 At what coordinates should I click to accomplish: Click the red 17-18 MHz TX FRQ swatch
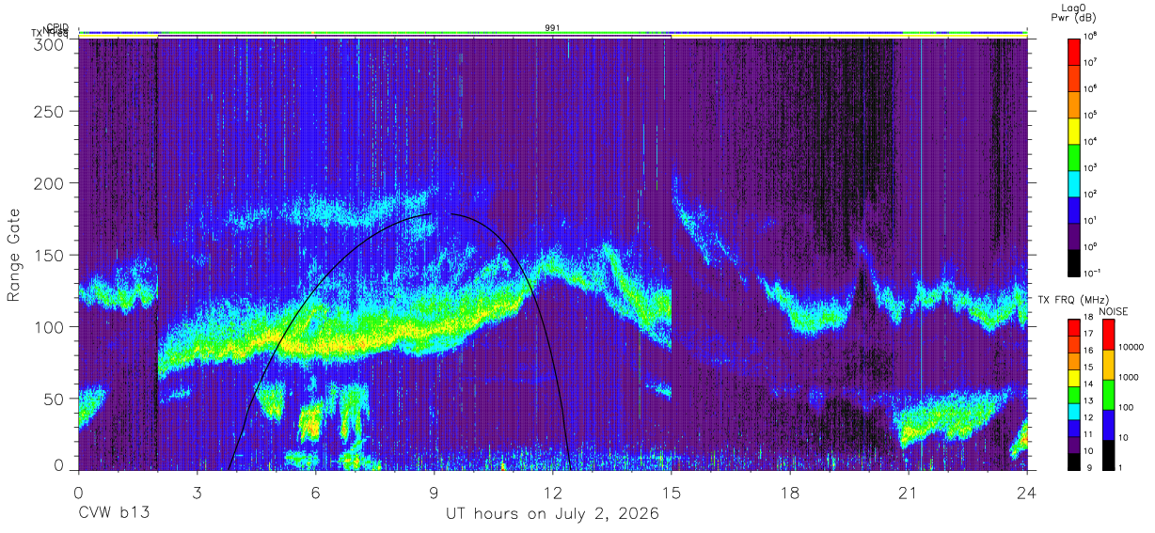[1074, 327]
